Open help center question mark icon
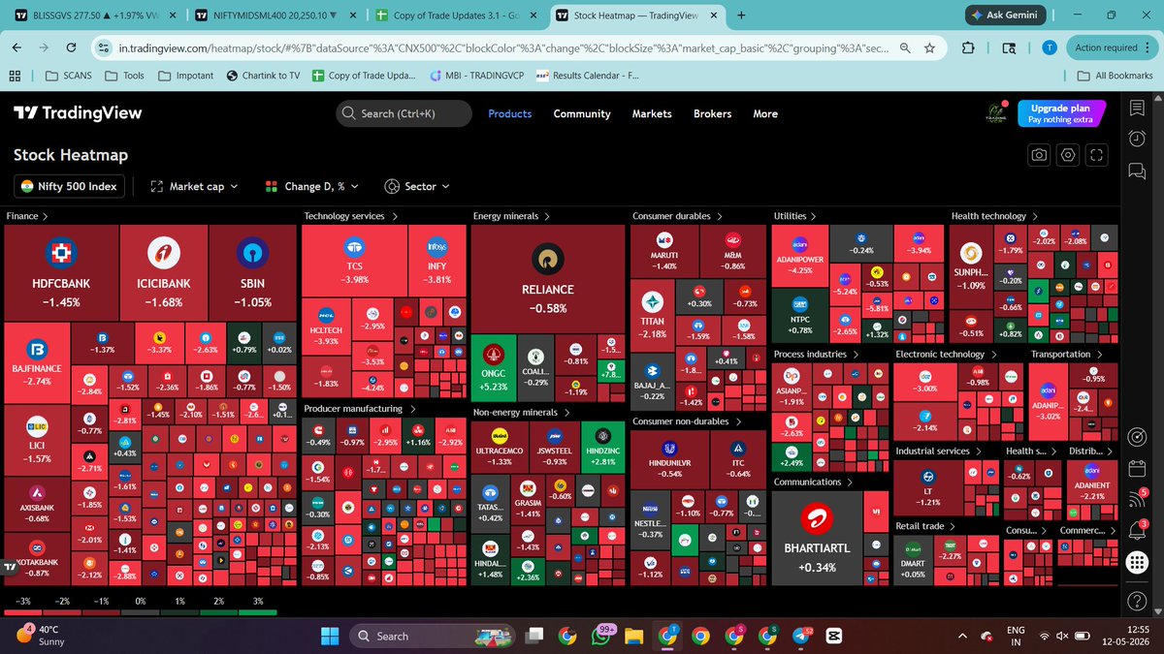 point(1139,603)
